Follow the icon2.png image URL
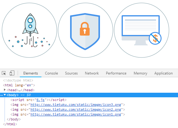This screenshot has height=128, width=178. tap(76, 109)
